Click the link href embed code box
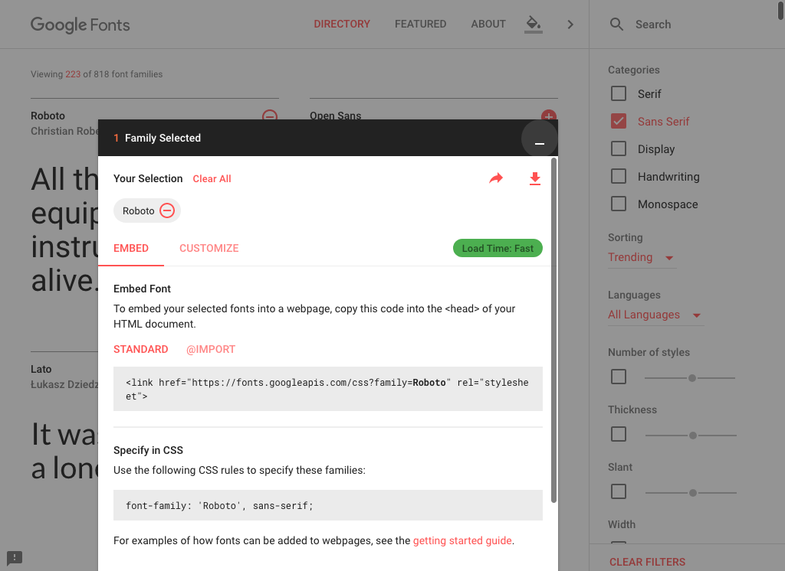785x571 pixels. [x=328, y=389]
